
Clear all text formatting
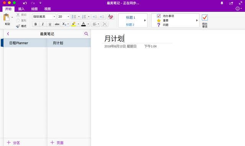click(111, 16)
